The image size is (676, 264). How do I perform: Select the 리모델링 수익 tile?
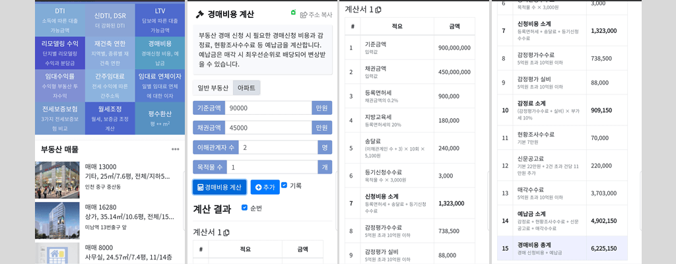pos(60,53)
